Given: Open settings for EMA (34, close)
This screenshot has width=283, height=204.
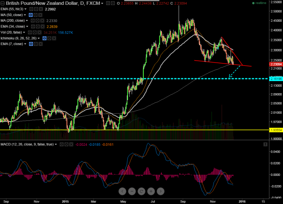Looking at the screenshot, I should coord(38,27).
